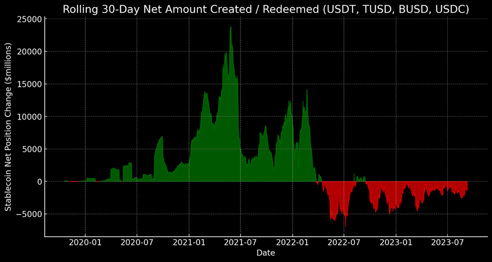Viewport: 492px width, 262px height.
Task: Click the x-axis label 'Date'
Action: (x=266, y=253)
